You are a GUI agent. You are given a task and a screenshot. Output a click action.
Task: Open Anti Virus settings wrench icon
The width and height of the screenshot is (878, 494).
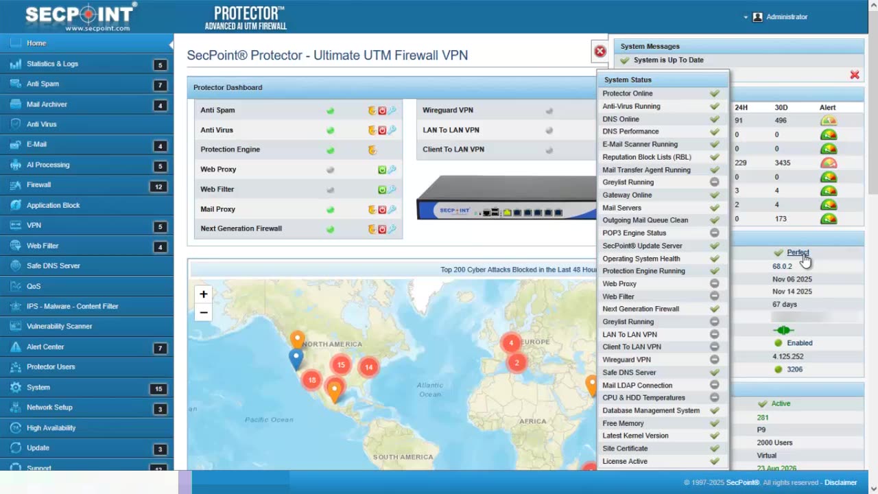click(x=392, y=130)
